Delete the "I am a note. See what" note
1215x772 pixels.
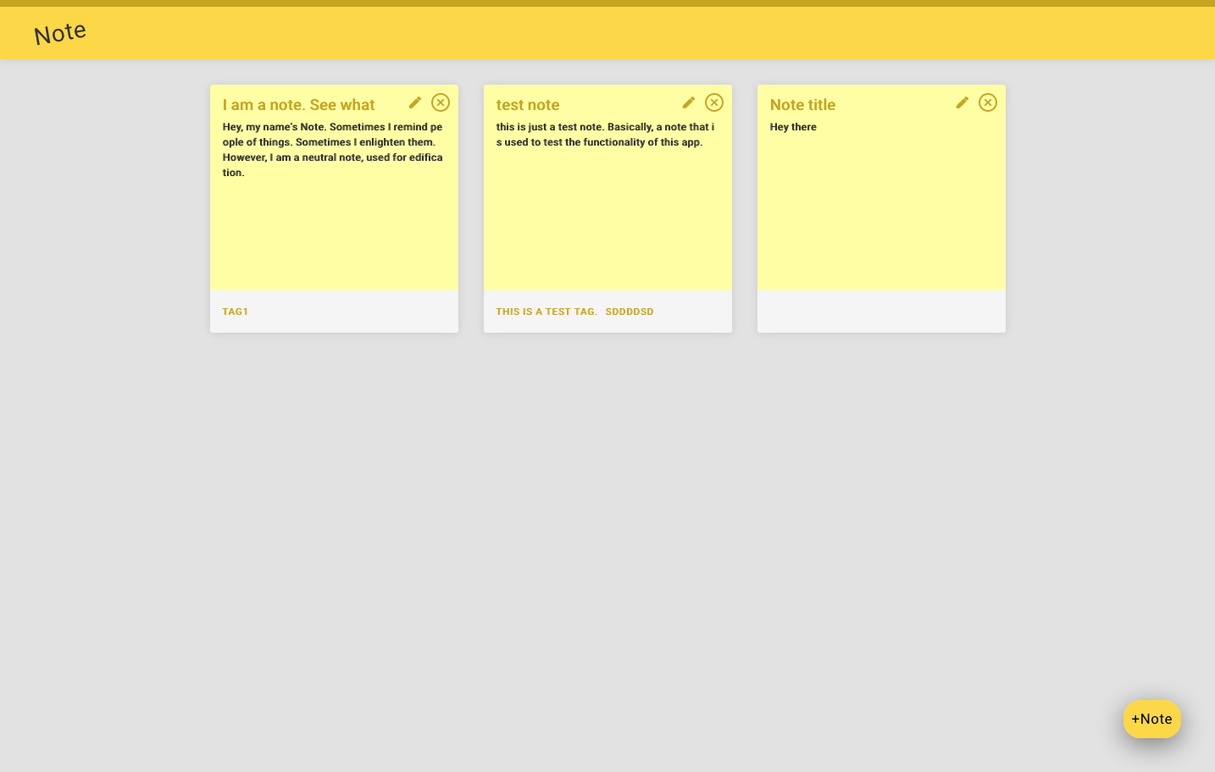coord(441,102)
